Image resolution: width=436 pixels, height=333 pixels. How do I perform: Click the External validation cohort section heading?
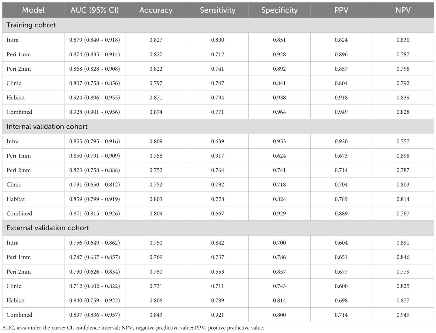point(48,228)
